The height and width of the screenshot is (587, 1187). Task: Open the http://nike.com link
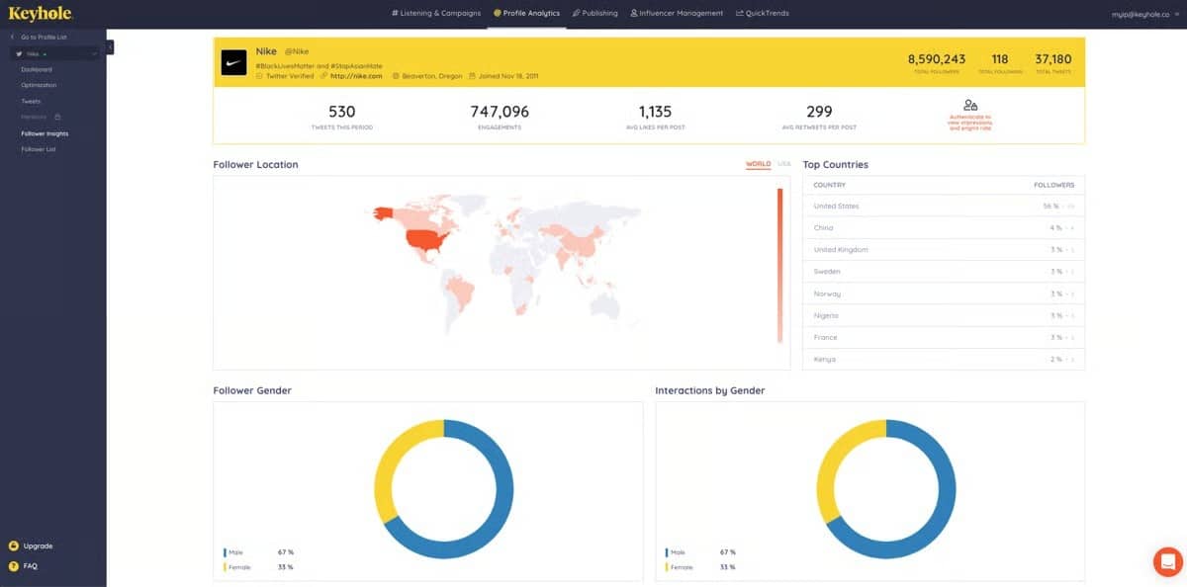(356, 76)
